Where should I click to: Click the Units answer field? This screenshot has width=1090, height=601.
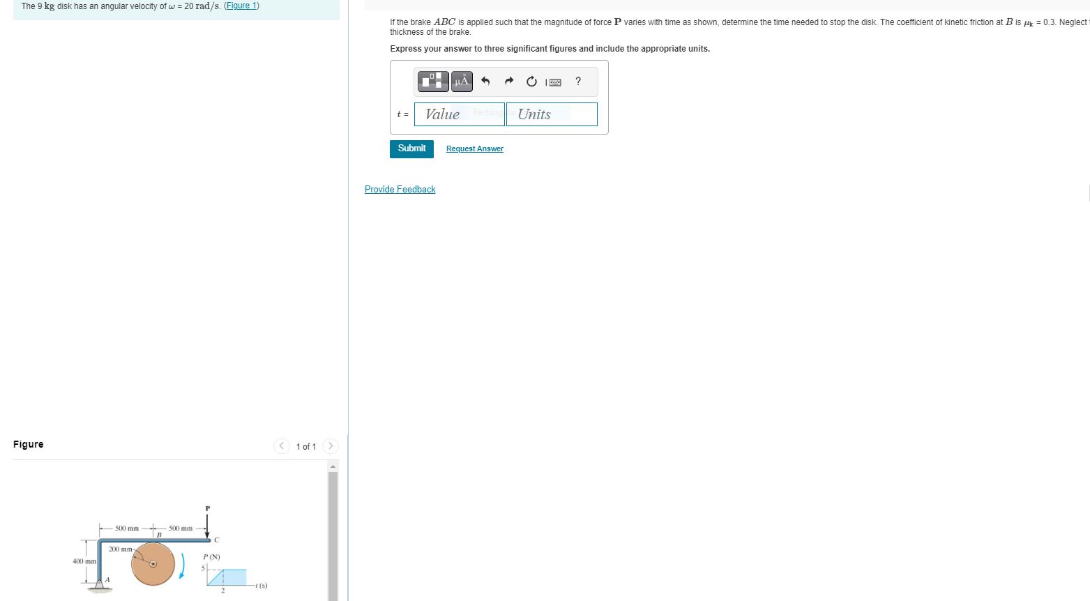pyautogui.click(x=552, y=114)
